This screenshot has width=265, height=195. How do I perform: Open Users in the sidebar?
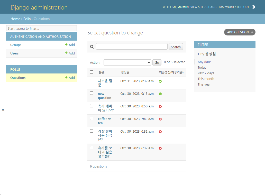coord(14,53)
